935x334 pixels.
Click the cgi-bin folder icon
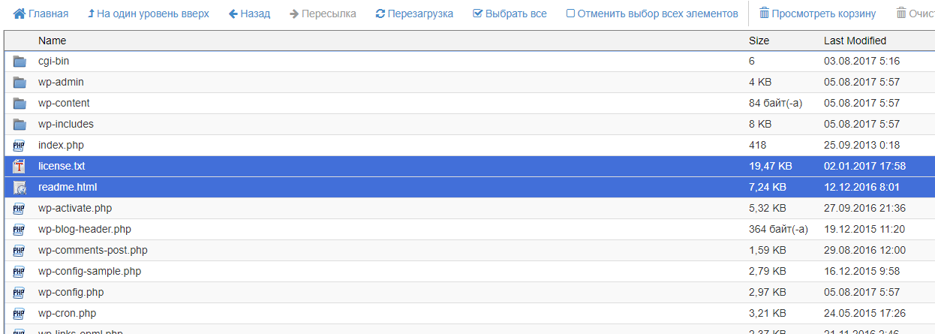pos(20,62)
